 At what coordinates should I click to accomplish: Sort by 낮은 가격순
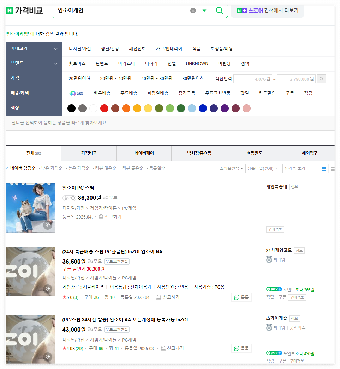[x=52, y=168]
